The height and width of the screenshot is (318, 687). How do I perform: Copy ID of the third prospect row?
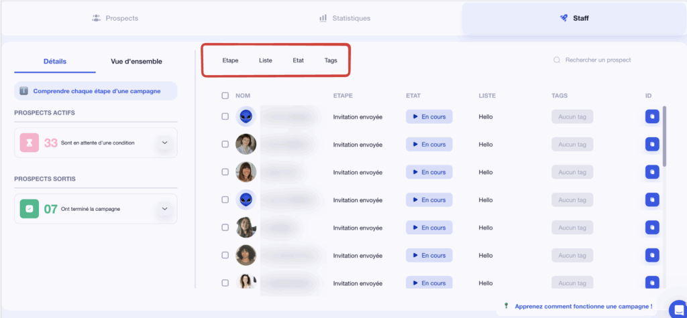tap(651, 172)
